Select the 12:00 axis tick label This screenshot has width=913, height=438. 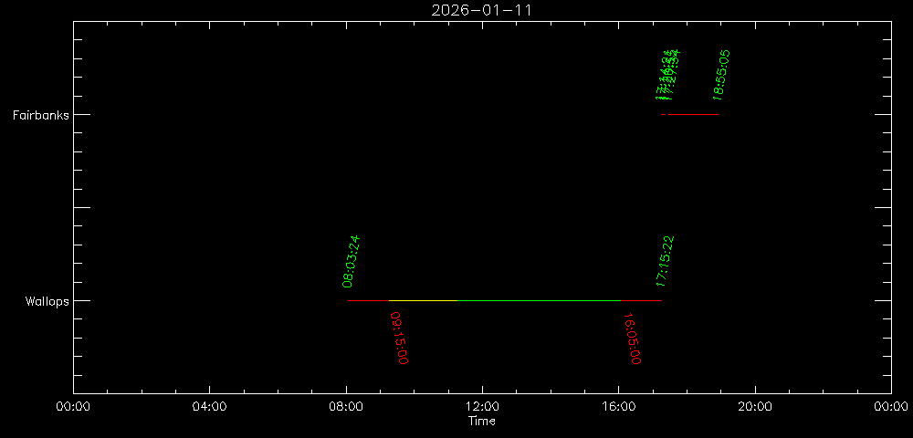coord(482,408)
